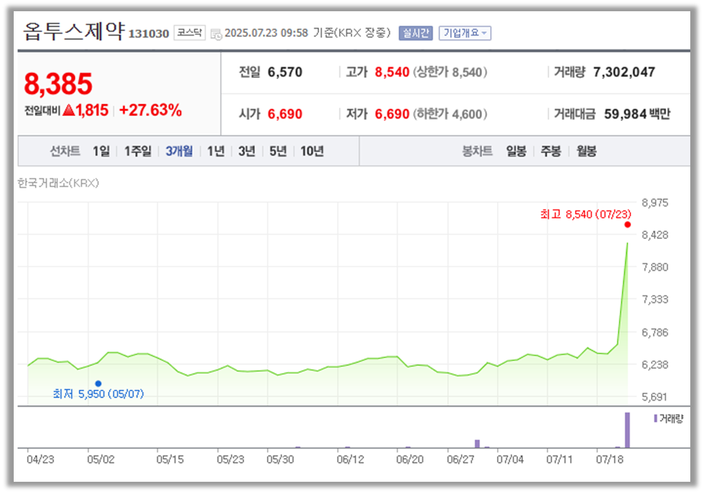
Task: Switch to 월봉 candlestick chart
Action: (586, 151)
